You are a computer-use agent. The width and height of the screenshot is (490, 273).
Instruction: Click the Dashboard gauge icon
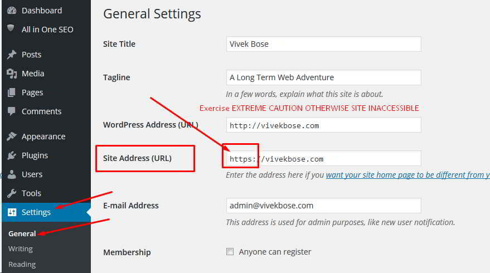(12, 11)
